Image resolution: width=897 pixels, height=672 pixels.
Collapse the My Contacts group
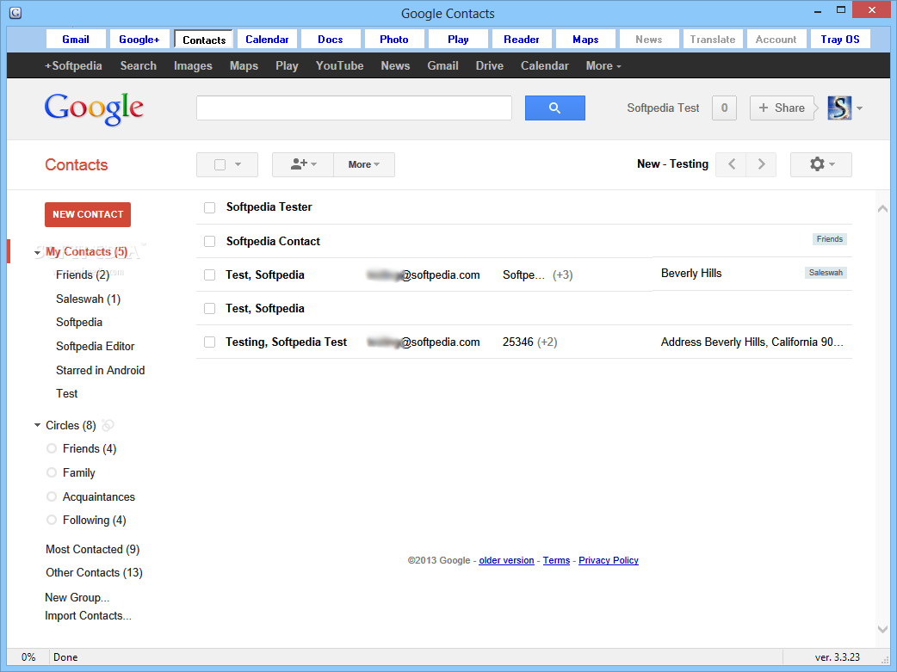(37, 252)
